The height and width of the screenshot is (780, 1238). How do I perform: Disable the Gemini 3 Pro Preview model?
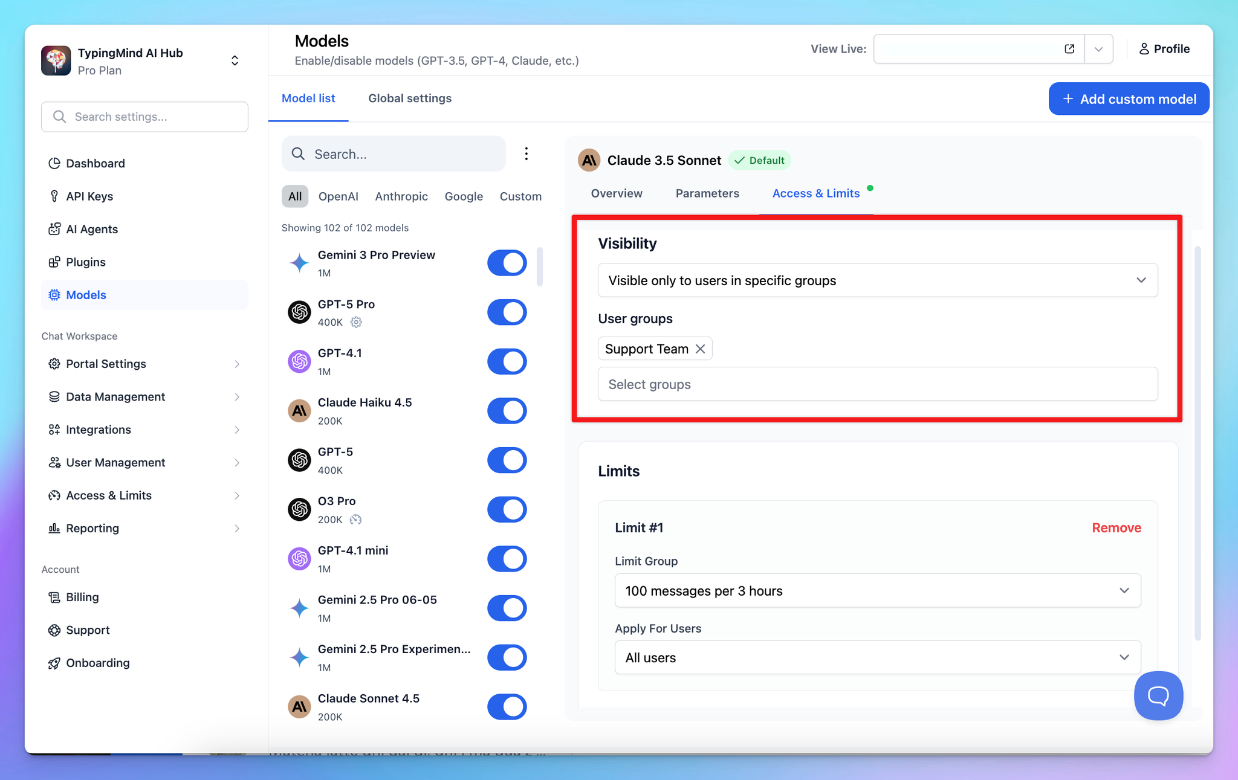(507, 263)
